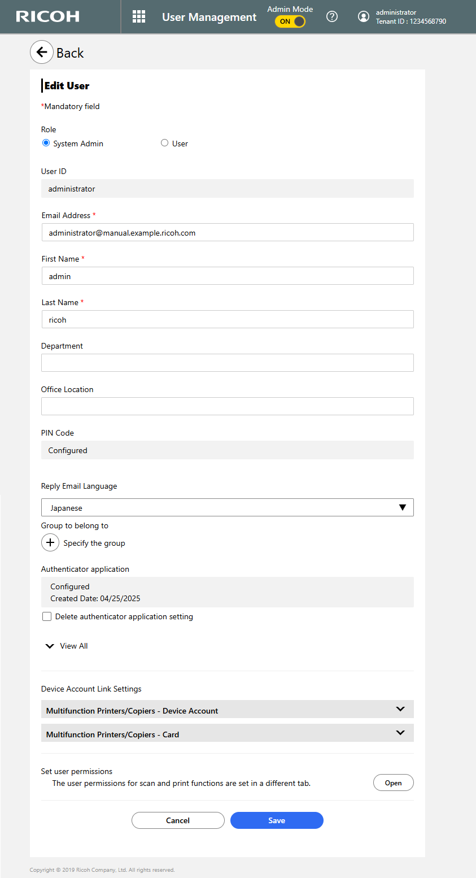Click the Save button
The image size is (476, 878).
click(277, 820)
